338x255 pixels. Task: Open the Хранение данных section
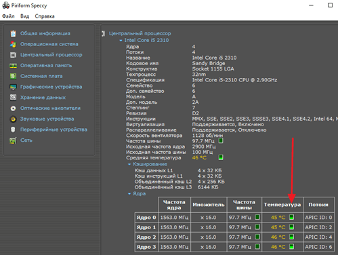pos(43,98)
